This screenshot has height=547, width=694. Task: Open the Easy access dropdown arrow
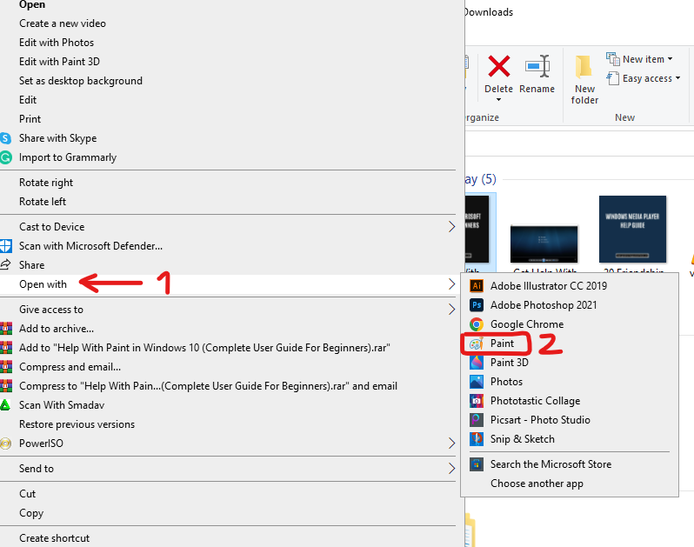677,78
